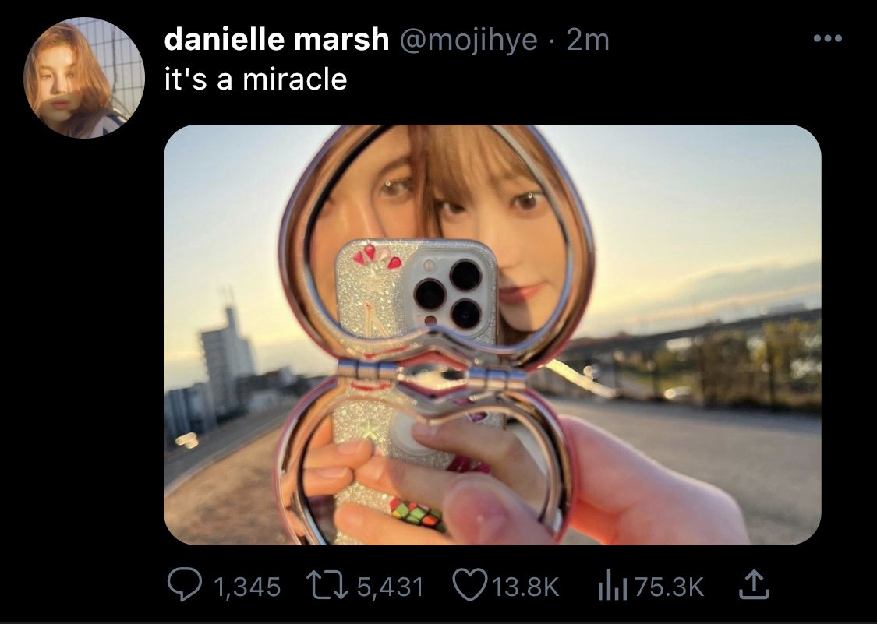877x624 pixels.
Task: Select the tweet text "it's a miracle"
Action: click(256, 79)
